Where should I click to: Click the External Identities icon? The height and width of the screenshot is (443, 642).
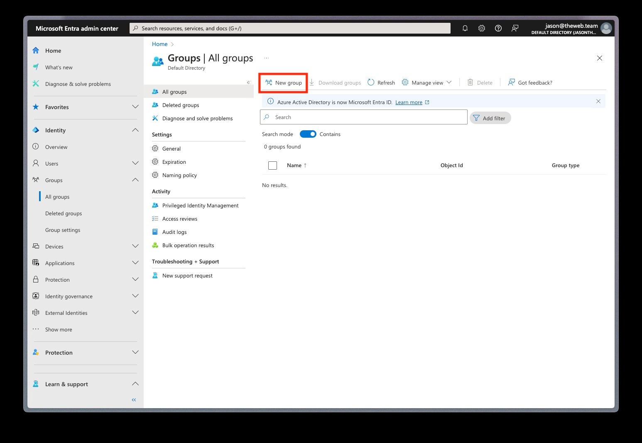click(36, 313)
